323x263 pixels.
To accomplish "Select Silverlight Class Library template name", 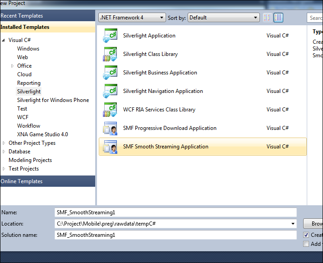I will tap(150, 54).
